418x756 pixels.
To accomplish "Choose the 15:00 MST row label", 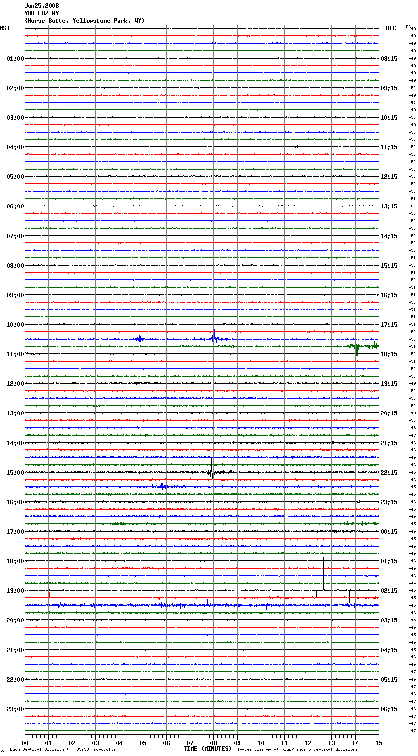I will [15, 473].
